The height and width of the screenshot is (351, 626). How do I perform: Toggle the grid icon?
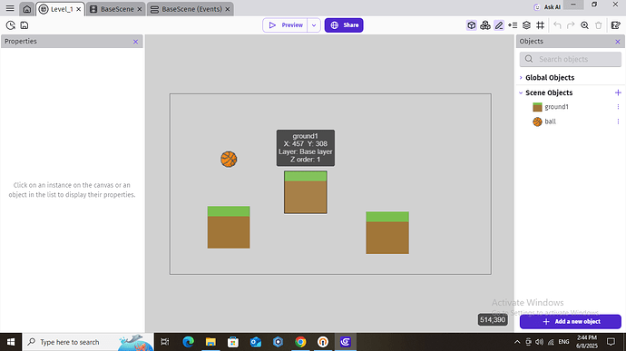click(540, 25)
